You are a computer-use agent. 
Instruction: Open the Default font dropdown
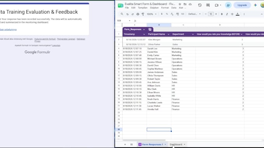point(195,14)
